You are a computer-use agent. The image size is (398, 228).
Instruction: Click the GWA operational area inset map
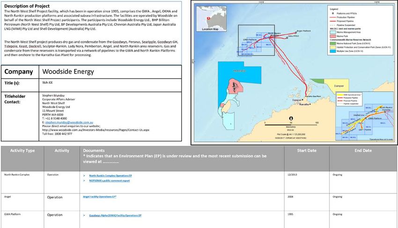(x=364, y=116)
